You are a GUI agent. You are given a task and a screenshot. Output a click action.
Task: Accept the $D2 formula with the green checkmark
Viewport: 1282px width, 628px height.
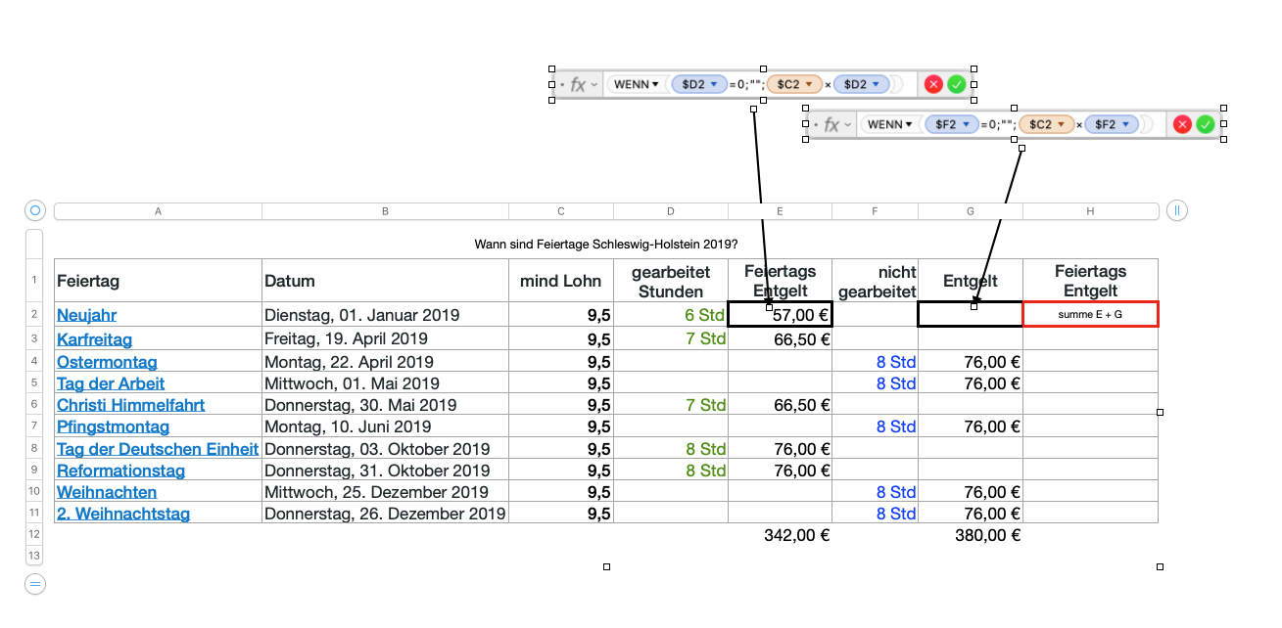(956, 85)
